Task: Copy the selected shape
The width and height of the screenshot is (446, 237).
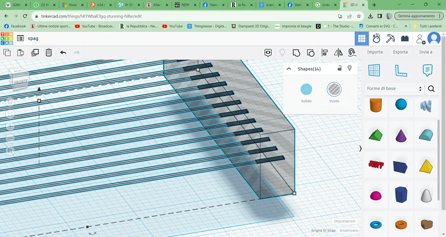Action: 7,52
